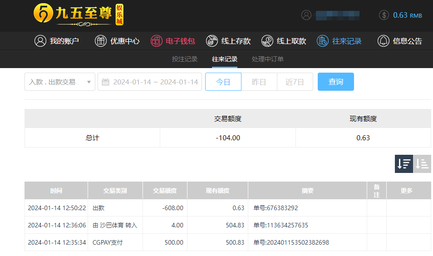433x256 pixels.
Task: Click timestamp 2024-01-14 12:35:34
Action: [x=57, y=242]
